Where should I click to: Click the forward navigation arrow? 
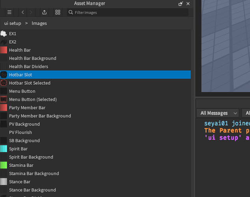point(31,12)
